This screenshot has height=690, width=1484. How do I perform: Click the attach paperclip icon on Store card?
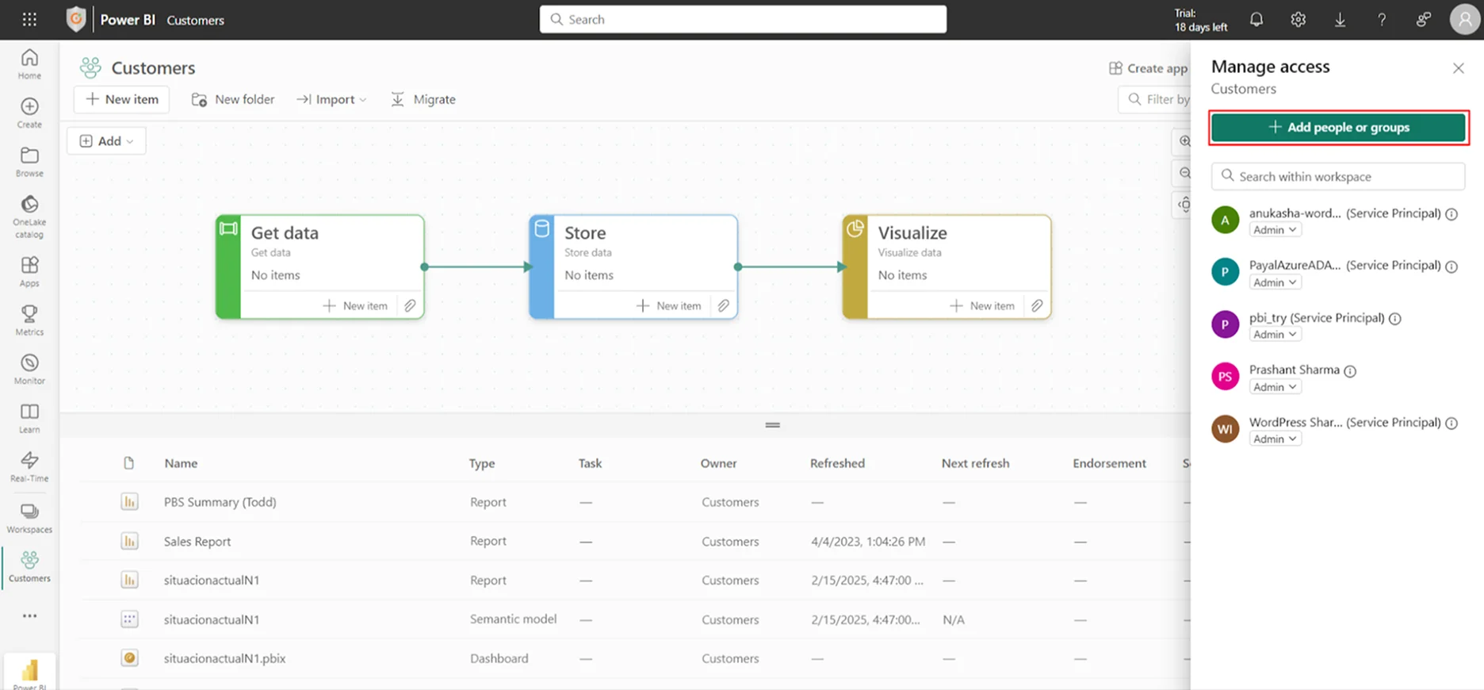pyautogui.click(x=724, y=305)
